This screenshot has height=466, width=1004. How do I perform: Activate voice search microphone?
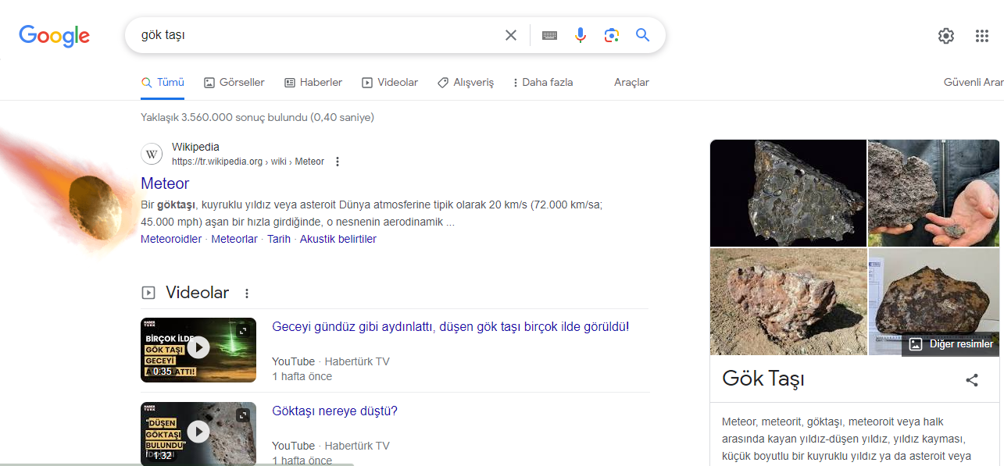pyautogui.click(x=581, y=35)
